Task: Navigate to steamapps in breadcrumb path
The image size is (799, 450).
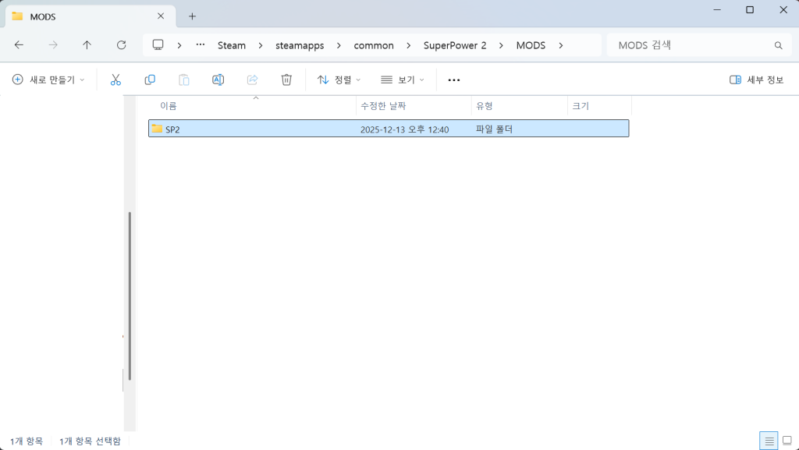Action: 300,45
